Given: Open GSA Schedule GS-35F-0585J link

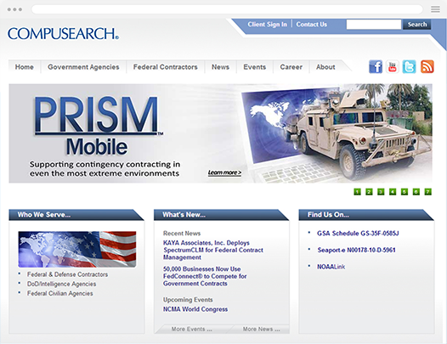Looking at the screenshot, I should (358, 234).
